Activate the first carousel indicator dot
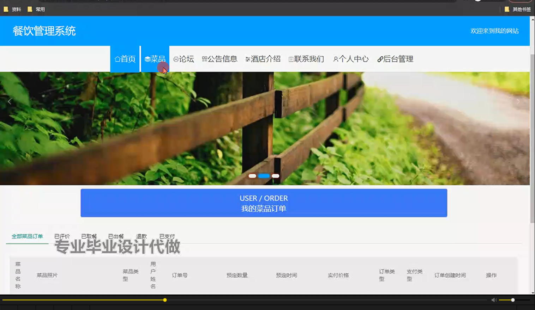The width and height of the screenshot is (535, 310). point(252,175)
